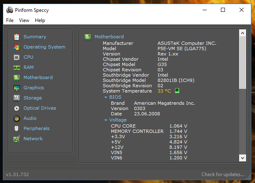Maximize the Speccy window

(223, 10)
